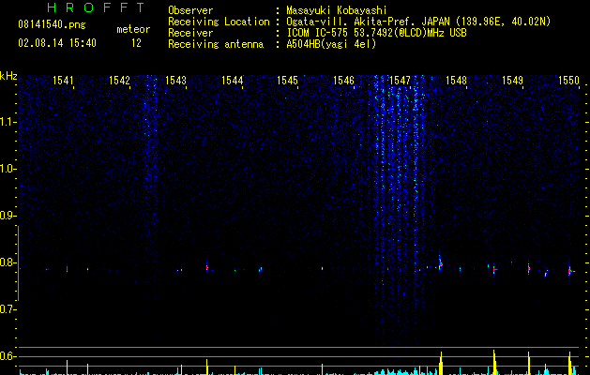Click the 1546 time marker

344,80
